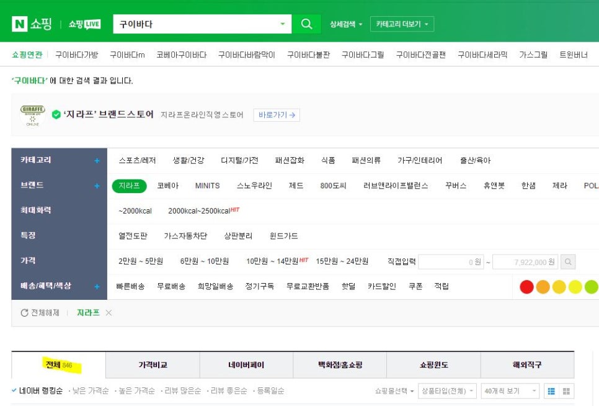599x406 pixels.
Task: Toggle the MINITS brand filter
Action: [x=208, y=186]
